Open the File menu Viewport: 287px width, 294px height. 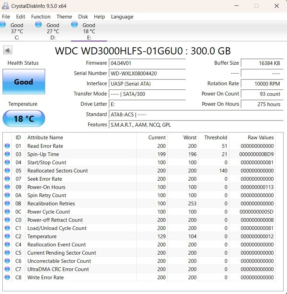[6, 17]
